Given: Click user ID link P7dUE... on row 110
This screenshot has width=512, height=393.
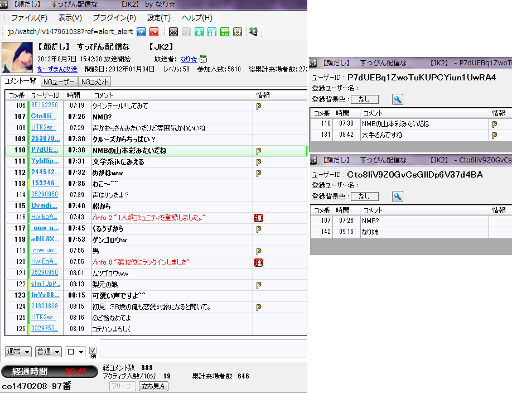Looking at the screenshot, I should [45, 150].
